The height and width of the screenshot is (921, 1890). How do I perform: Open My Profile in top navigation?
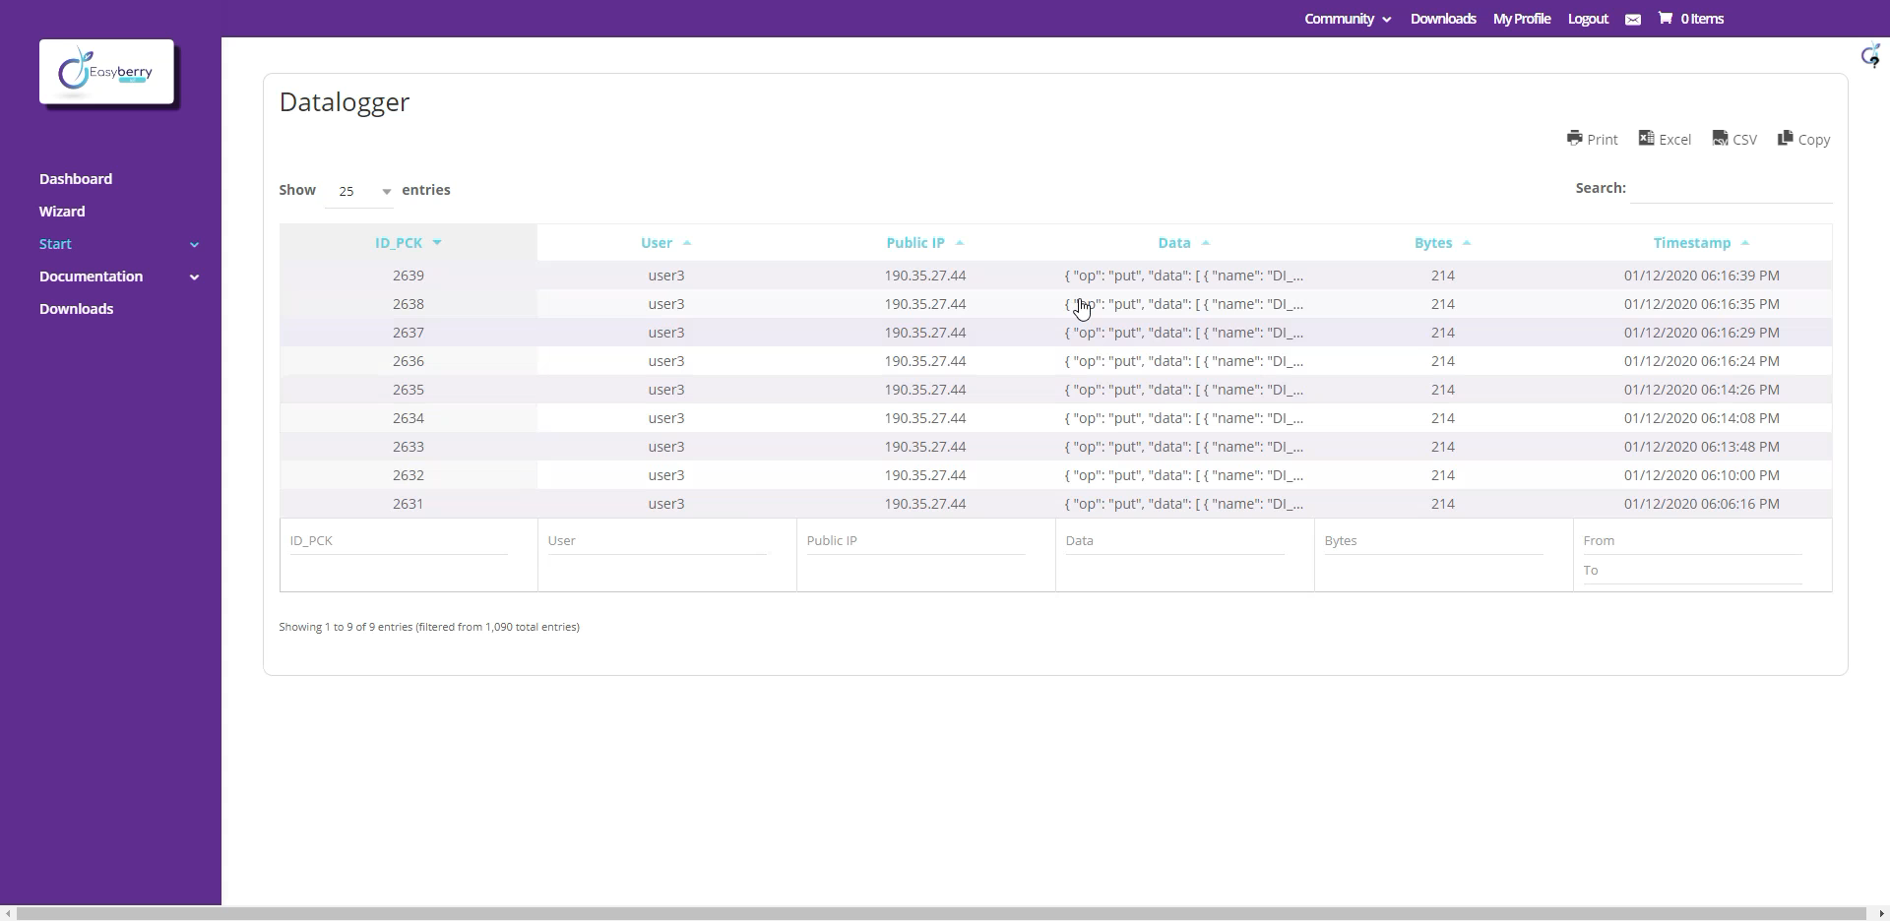pos(1522,19)
